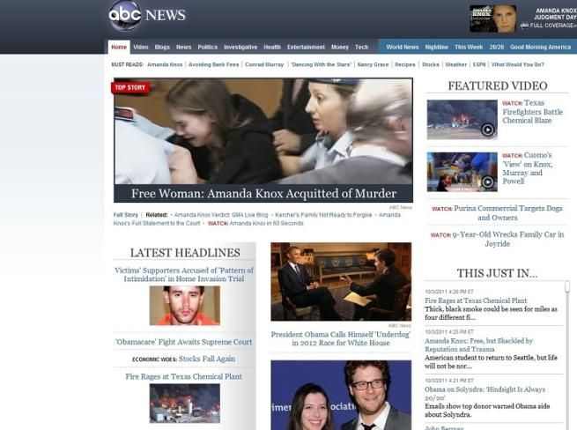Open Fire Rages link in This Just In
This screenshot has height=430, width=577.
[x=476, y=300]
